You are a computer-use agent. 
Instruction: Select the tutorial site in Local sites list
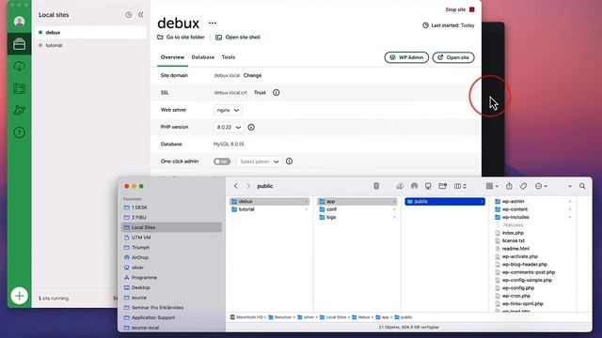click(90, 45)
